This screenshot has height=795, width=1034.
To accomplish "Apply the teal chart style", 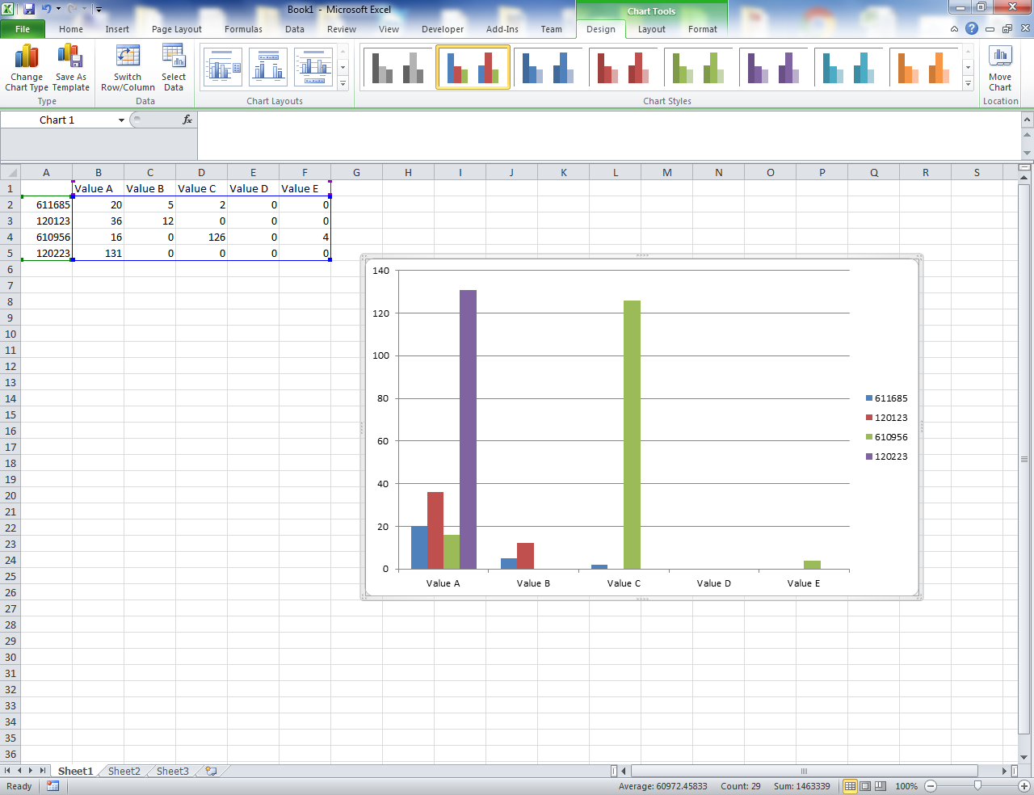I will (x=849, y=67).
